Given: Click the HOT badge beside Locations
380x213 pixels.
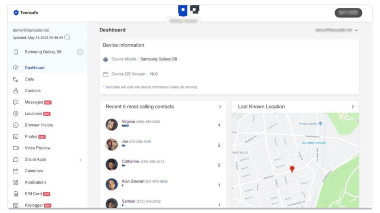Looking at the screenshot, I should click(x=47, y=114).
